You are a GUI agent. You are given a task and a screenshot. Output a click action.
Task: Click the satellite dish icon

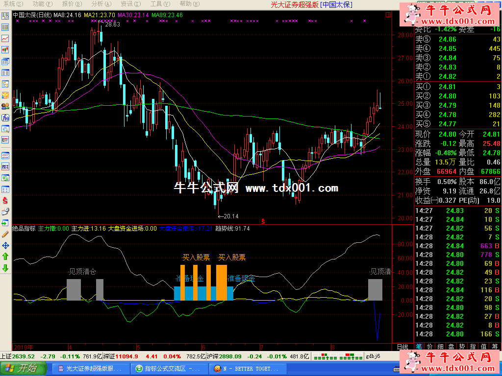pyautogui.click(x=5, y=211)
